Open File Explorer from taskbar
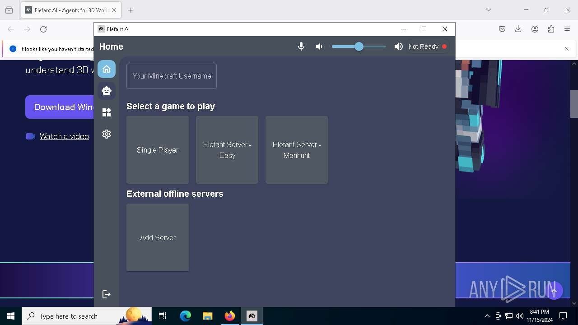The height and width of the screenshot is (325, 578). 208,316
